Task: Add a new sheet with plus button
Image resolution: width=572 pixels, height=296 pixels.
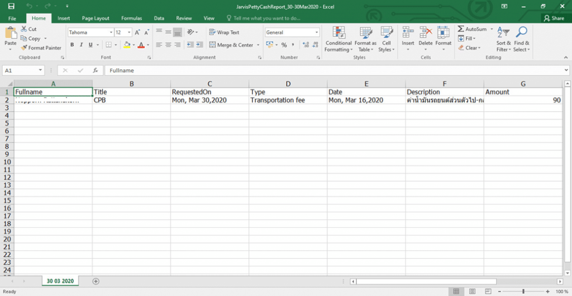Action: pyautogui.click(x=96, y=281)
